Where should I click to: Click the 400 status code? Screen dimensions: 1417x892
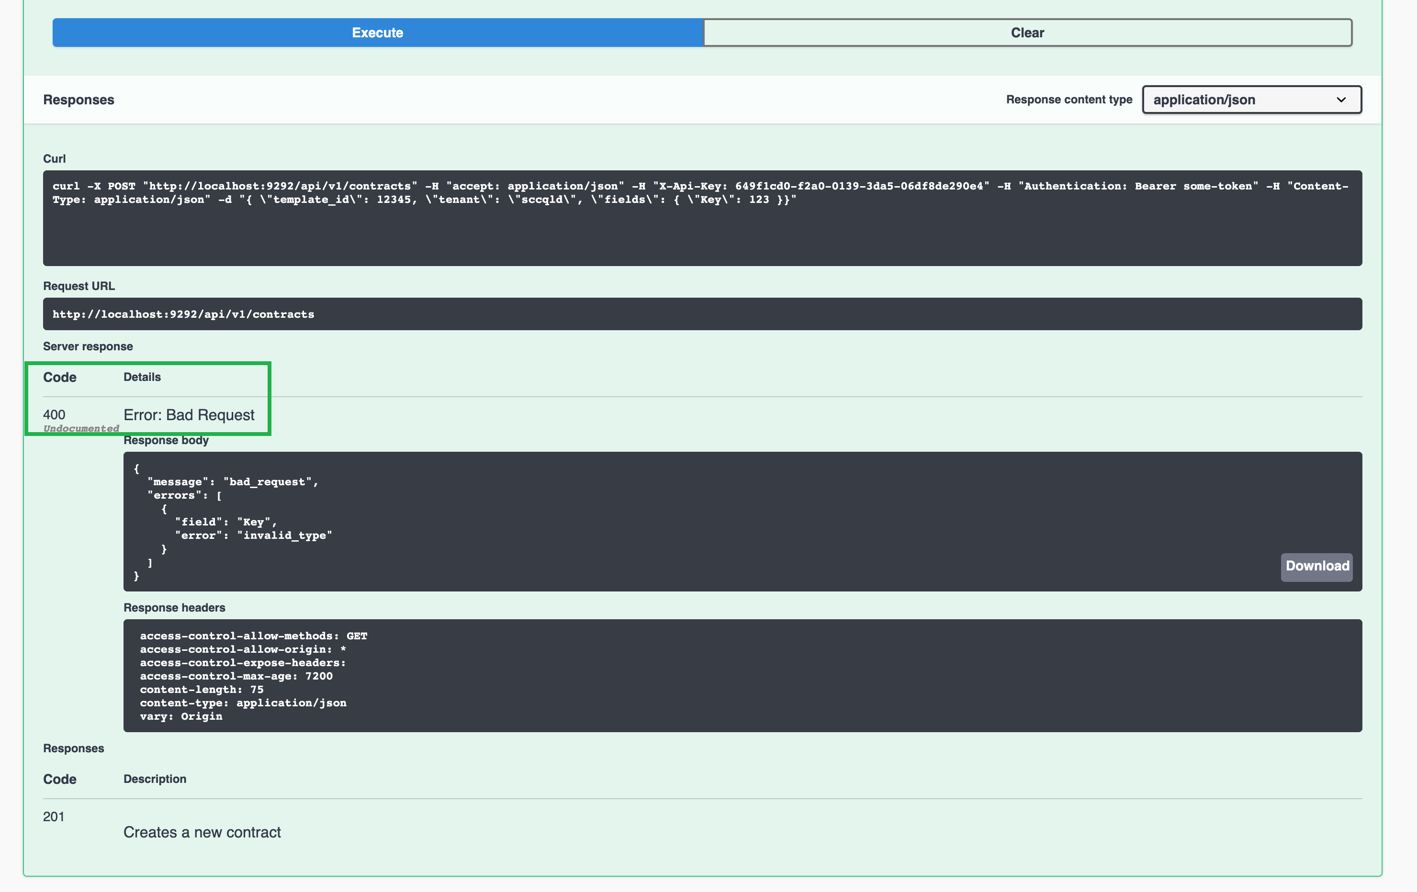click(x=54, y=415)
